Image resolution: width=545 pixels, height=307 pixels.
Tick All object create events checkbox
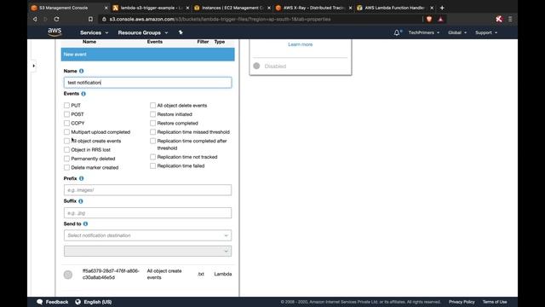(66, 141)
